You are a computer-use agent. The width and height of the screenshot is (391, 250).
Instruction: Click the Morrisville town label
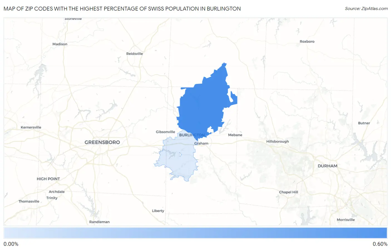346,220
